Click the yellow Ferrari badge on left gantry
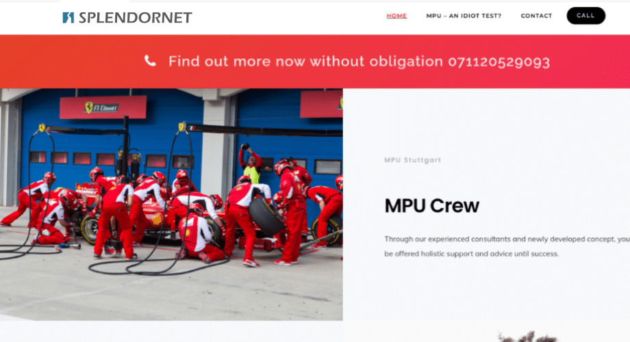630x342 pixels. [41, 128]
